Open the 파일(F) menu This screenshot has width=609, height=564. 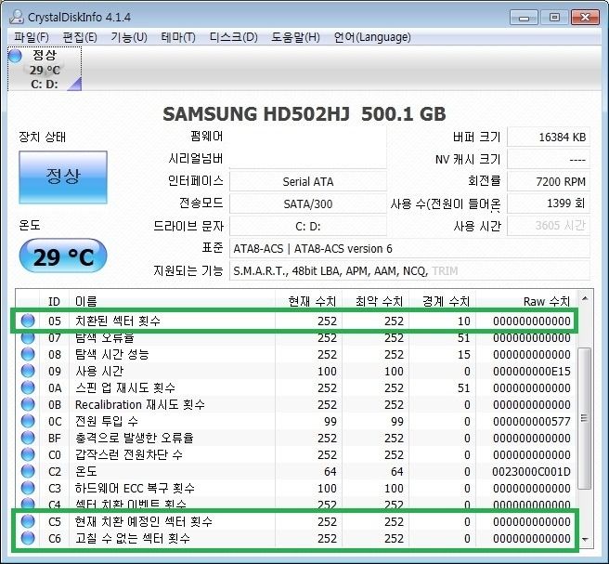click(31, 37)
